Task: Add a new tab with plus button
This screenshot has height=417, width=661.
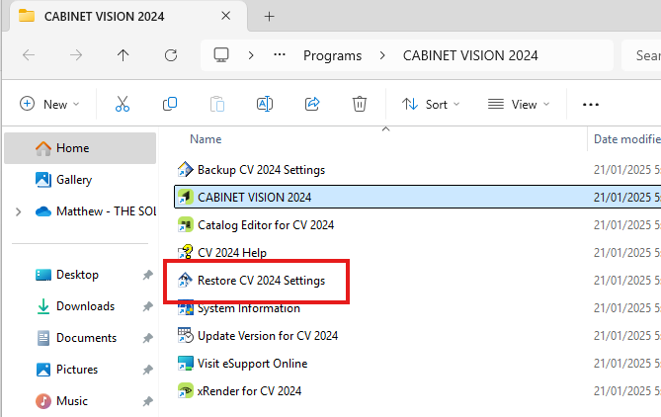Action: coord(270,16)
